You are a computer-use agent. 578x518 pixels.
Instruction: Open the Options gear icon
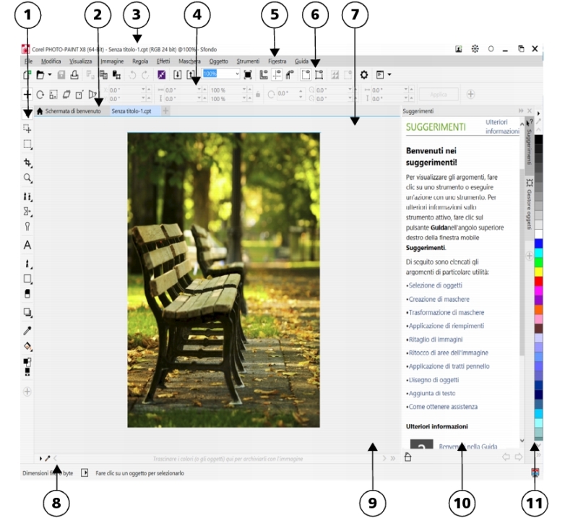[364, 74]
